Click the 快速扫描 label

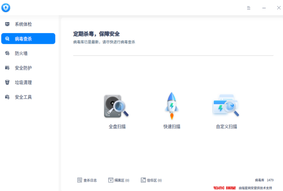172,127
